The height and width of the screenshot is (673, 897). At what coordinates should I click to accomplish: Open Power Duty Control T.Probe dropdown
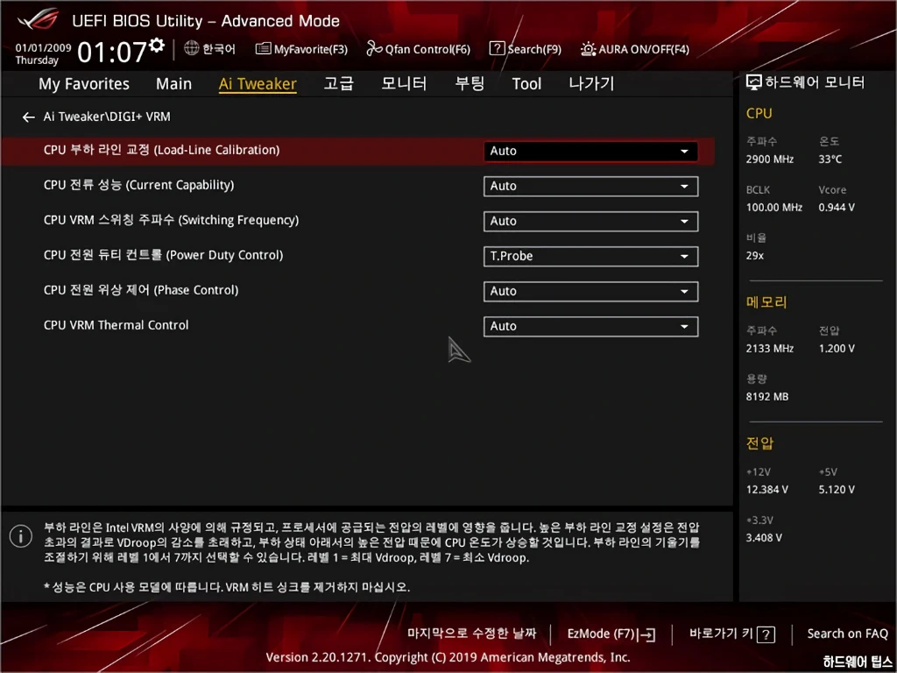tap(590, 257)
